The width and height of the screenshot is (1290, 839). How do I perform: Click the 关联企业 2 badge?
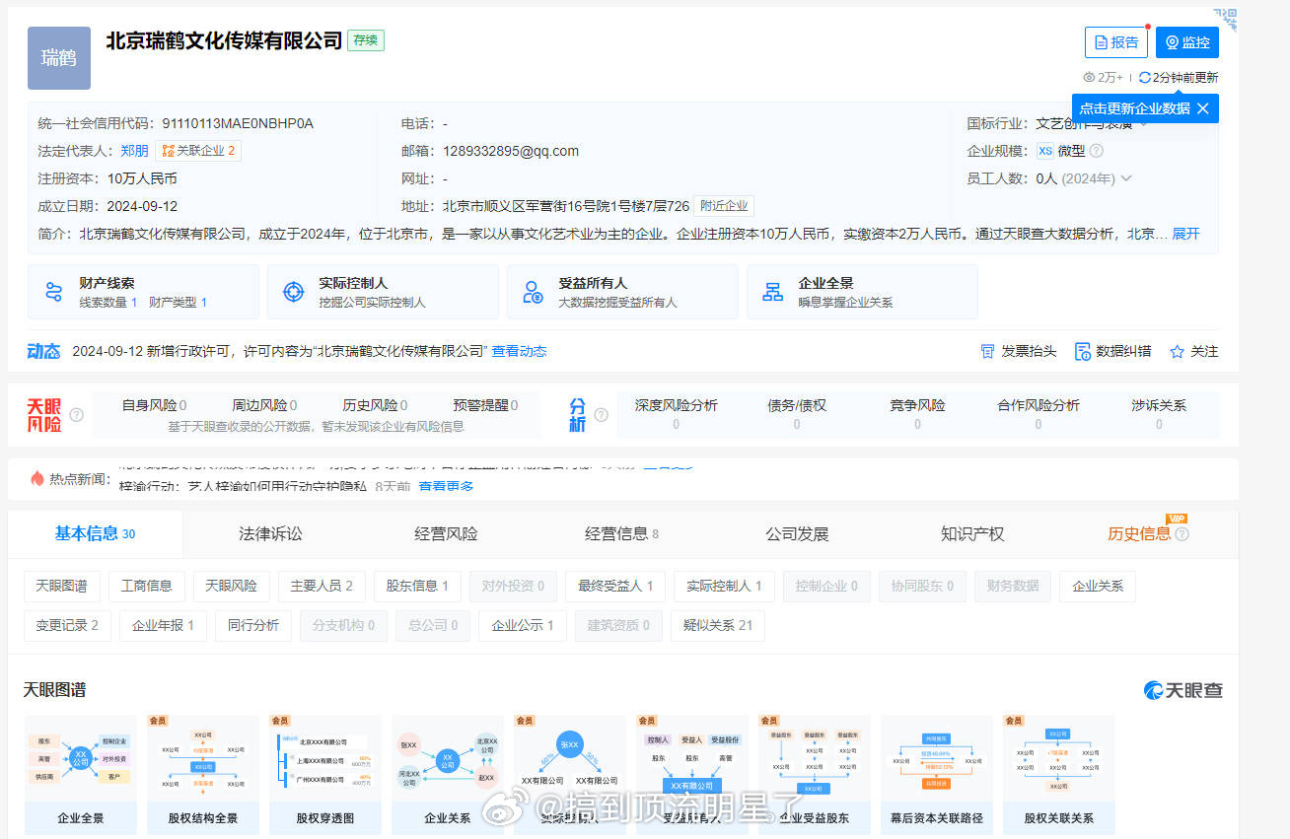tap(198, 151)
